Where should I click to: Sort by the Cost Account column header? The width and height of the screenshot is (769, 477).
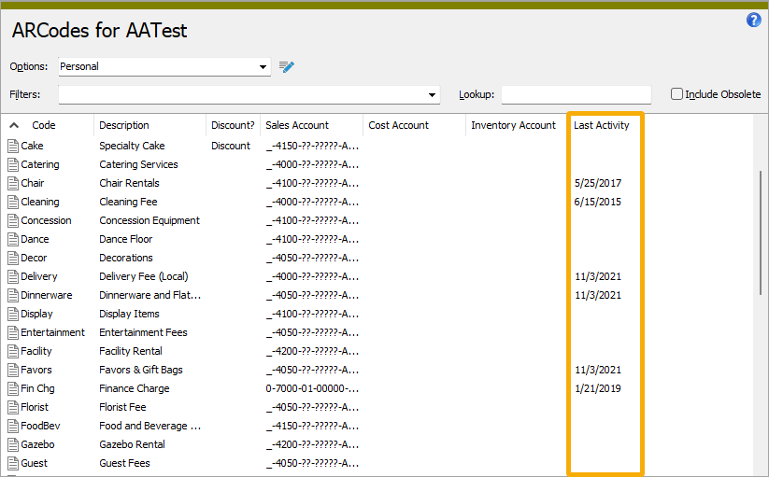[x=399, y=125]
